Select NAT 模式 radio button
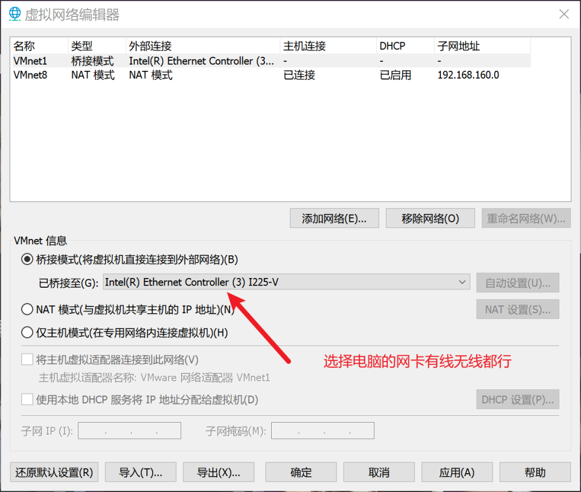The width and height of the screenshot is (581, 492). coord(27,309)
